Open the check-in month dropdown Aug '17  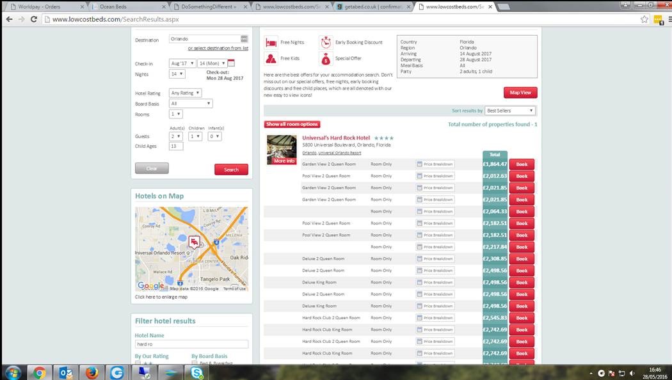point(182,63)
